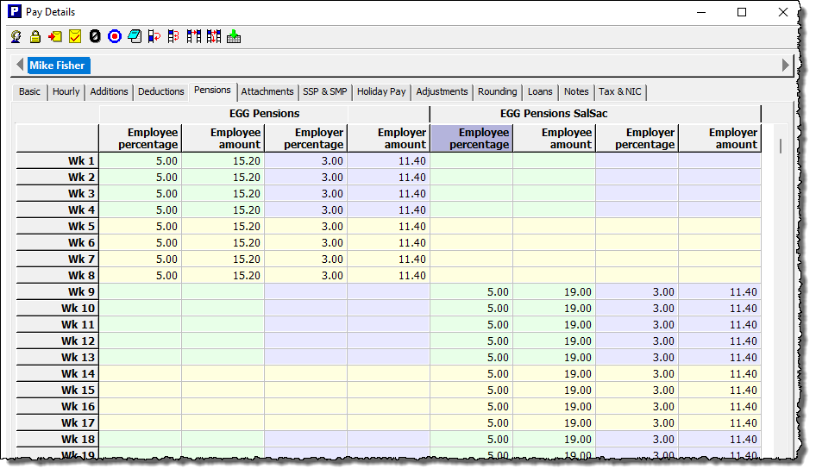This screenshot has width=816, height=475.
Task: Open the Attachments tab
Action: [x=267, y=91]
